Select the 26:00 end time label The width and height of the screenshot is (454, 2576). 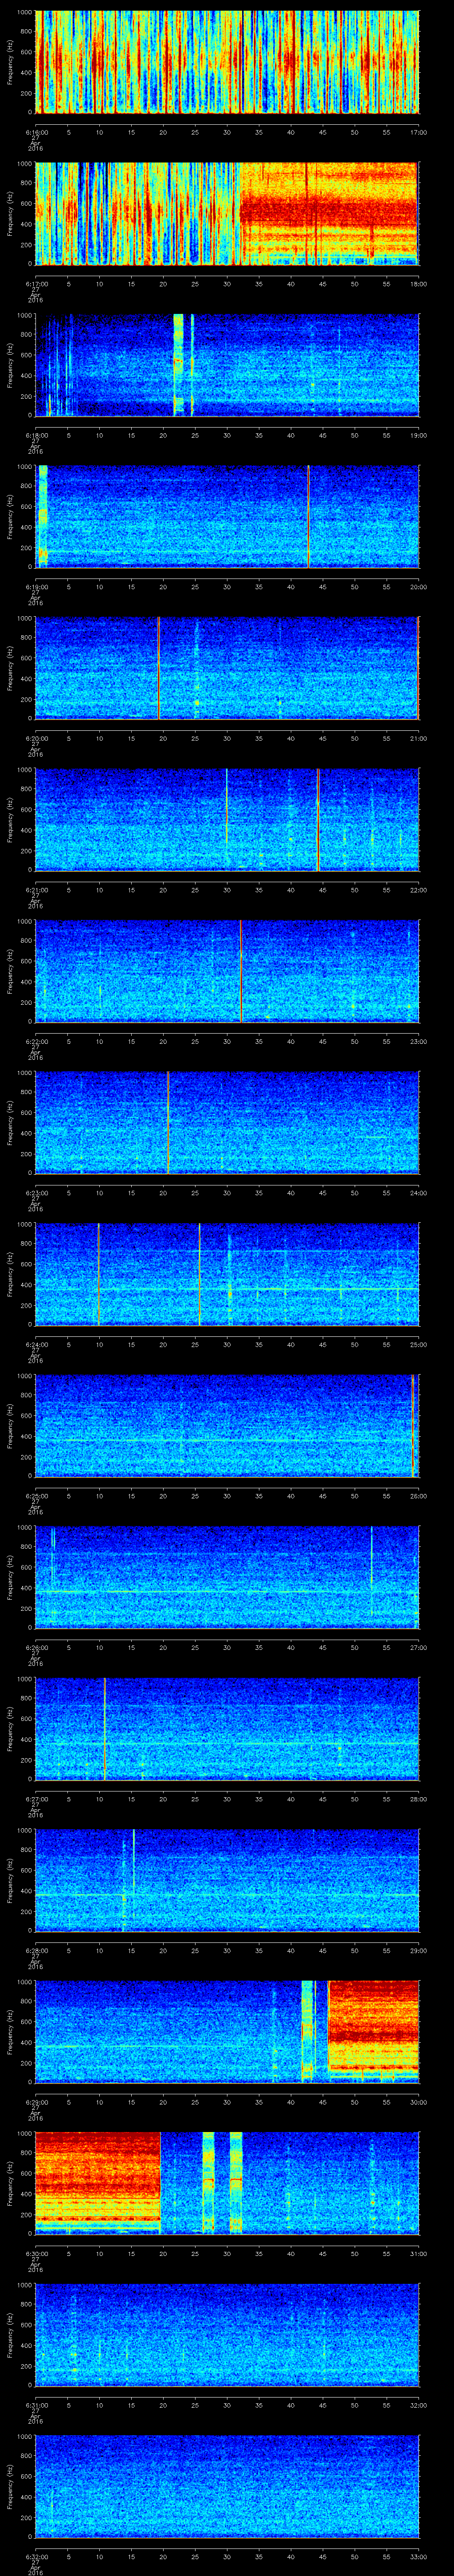click(x=418, y=1496)
